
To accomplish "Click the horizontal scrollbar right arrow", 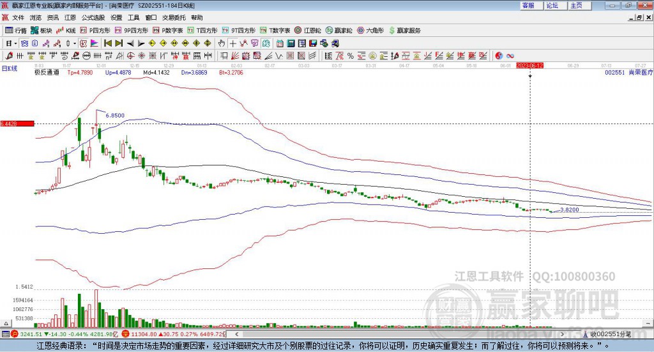I will 562,334.
